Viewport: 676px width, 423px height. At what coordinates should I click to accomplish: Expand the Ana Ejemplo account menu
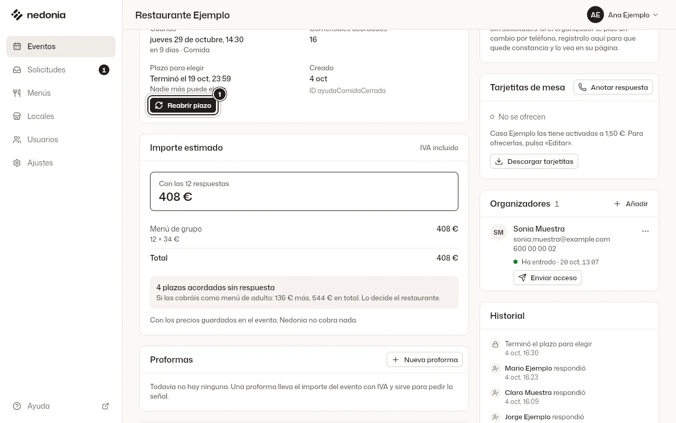pos(623,15)
